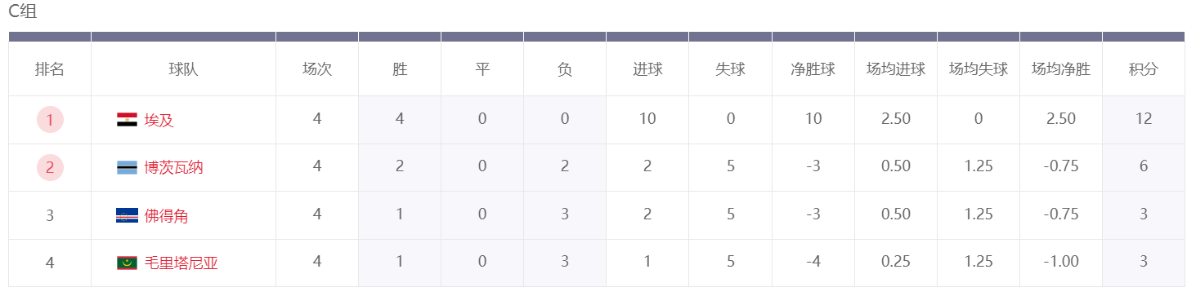Viewport: 1187px width, 296px height.
Task: Click the Botswana flag icon
Action: point(127,168)
